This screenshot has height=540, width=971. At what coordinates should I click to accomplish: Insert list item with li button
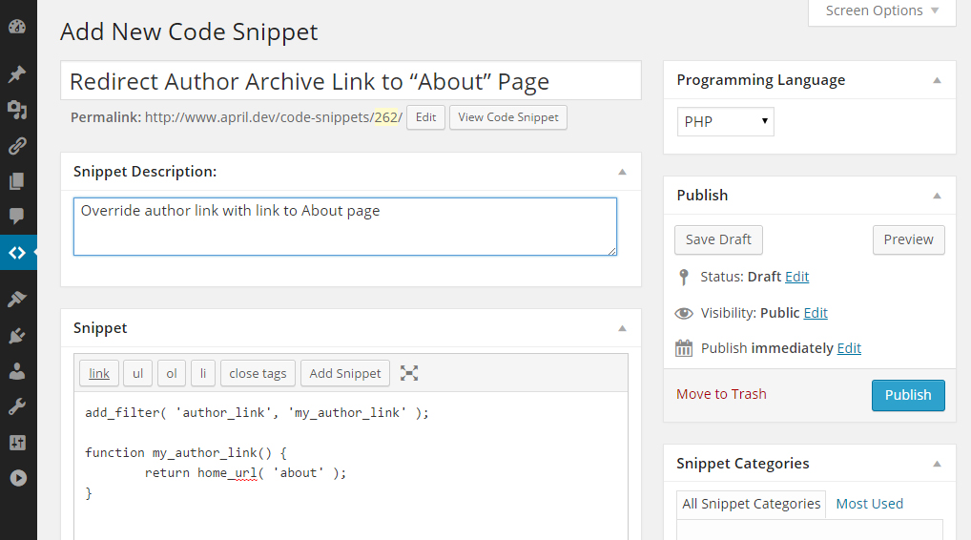tap(203, 373)
